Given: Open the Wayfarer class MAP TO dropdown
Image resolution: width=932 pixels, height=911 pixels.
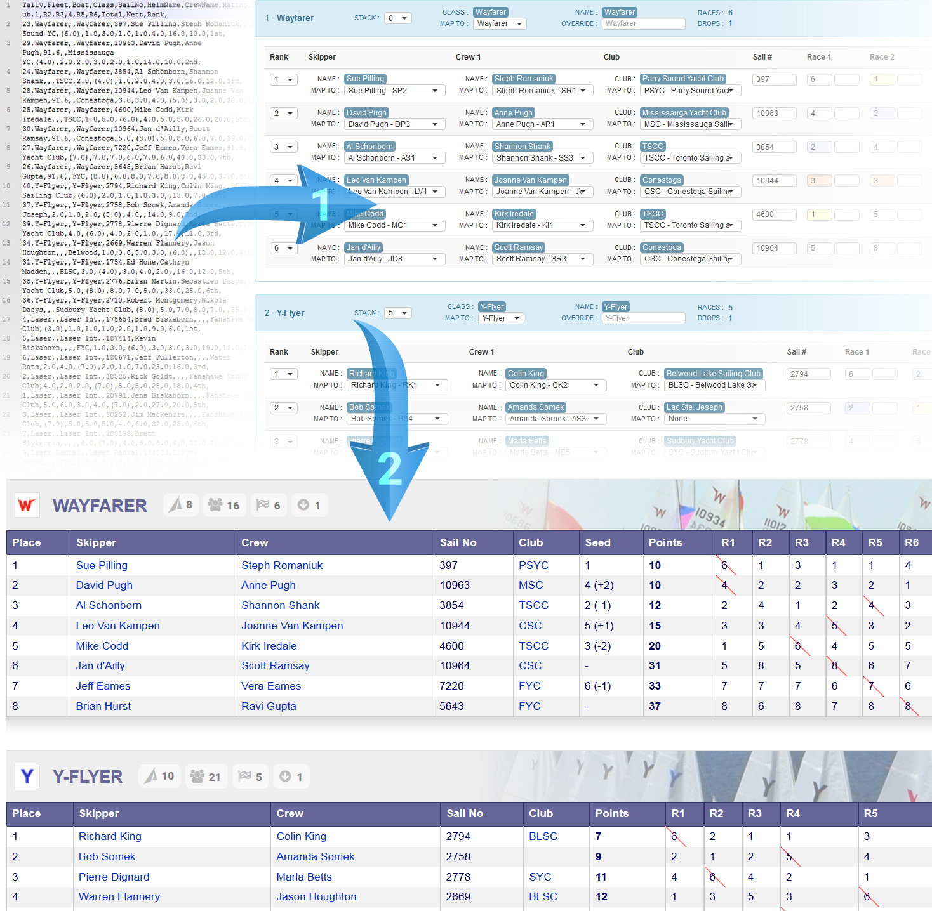Looking at the screenshot, I should click(500, 24).
